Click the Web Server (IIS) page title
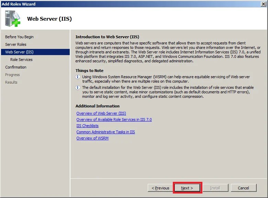 coord(49,19)
